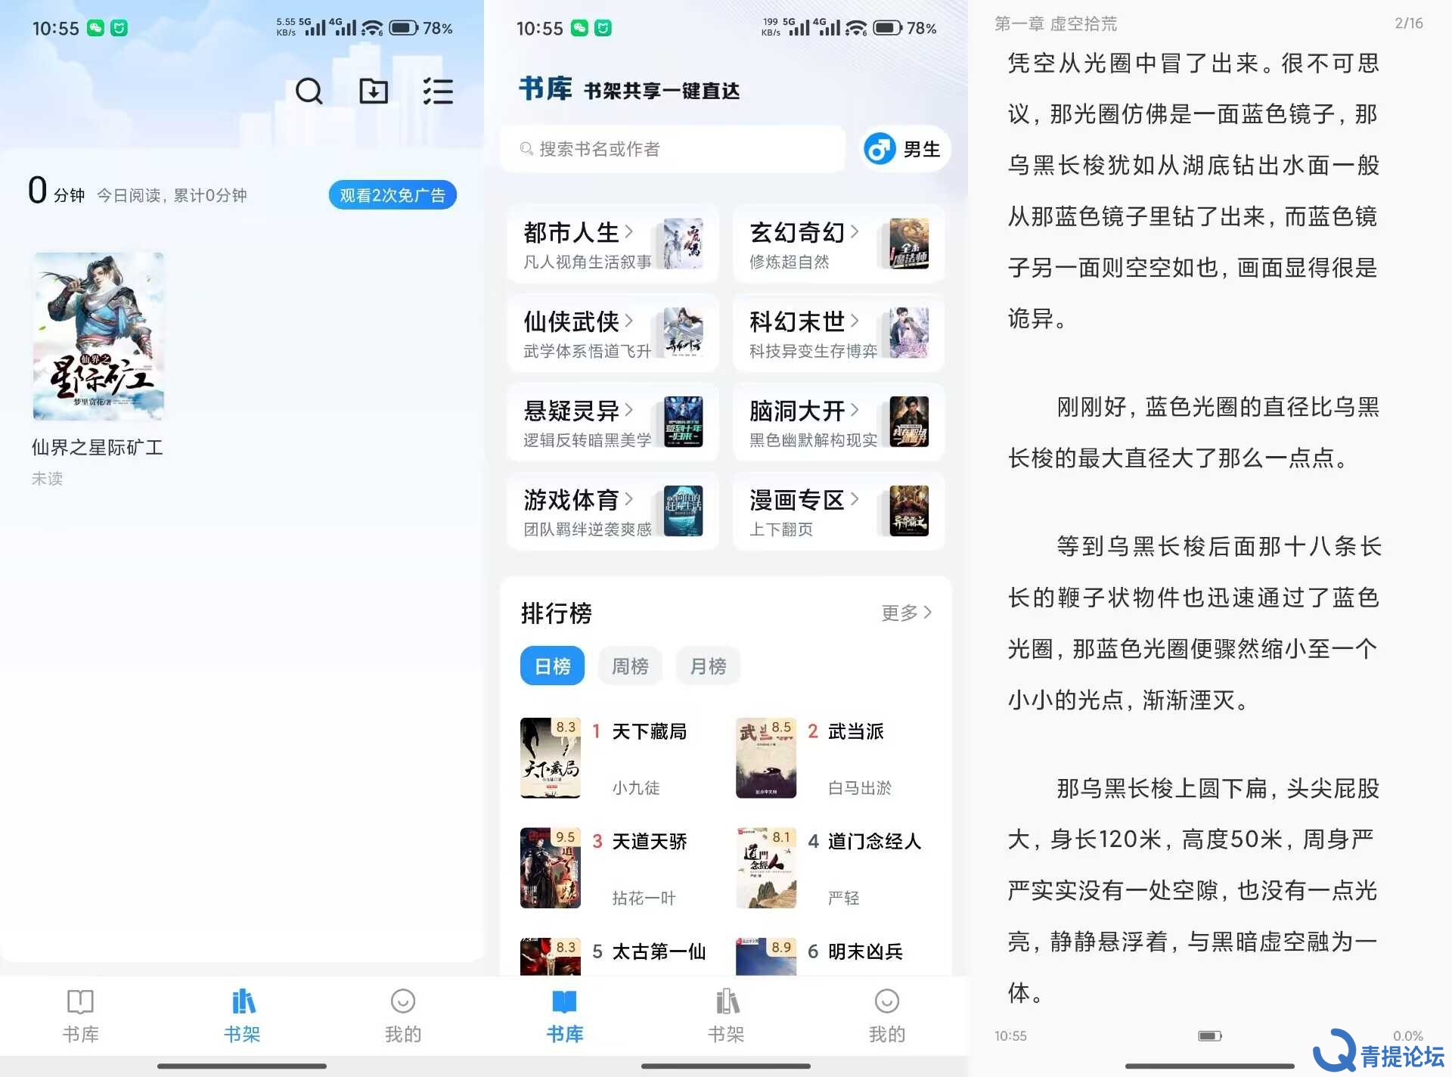Click the 仙界之星际矿工 title text
Image resolution: width=1452 pixels, height=1077 pixels.
(98, 447)
